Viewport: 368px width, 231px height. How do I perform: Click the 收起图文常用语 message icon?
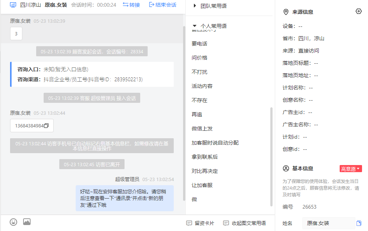click(x=226, y=223)
